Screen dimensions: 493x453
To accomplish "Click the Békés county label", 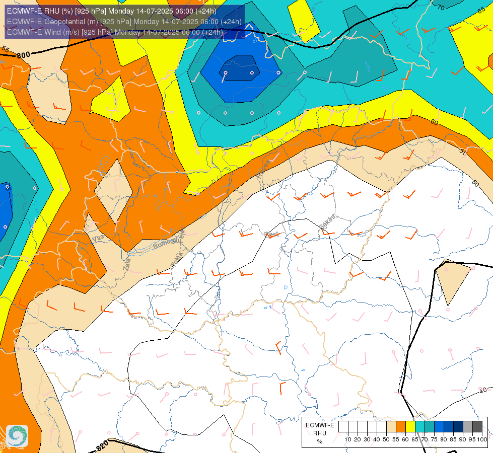I will (x=328, y=221).
